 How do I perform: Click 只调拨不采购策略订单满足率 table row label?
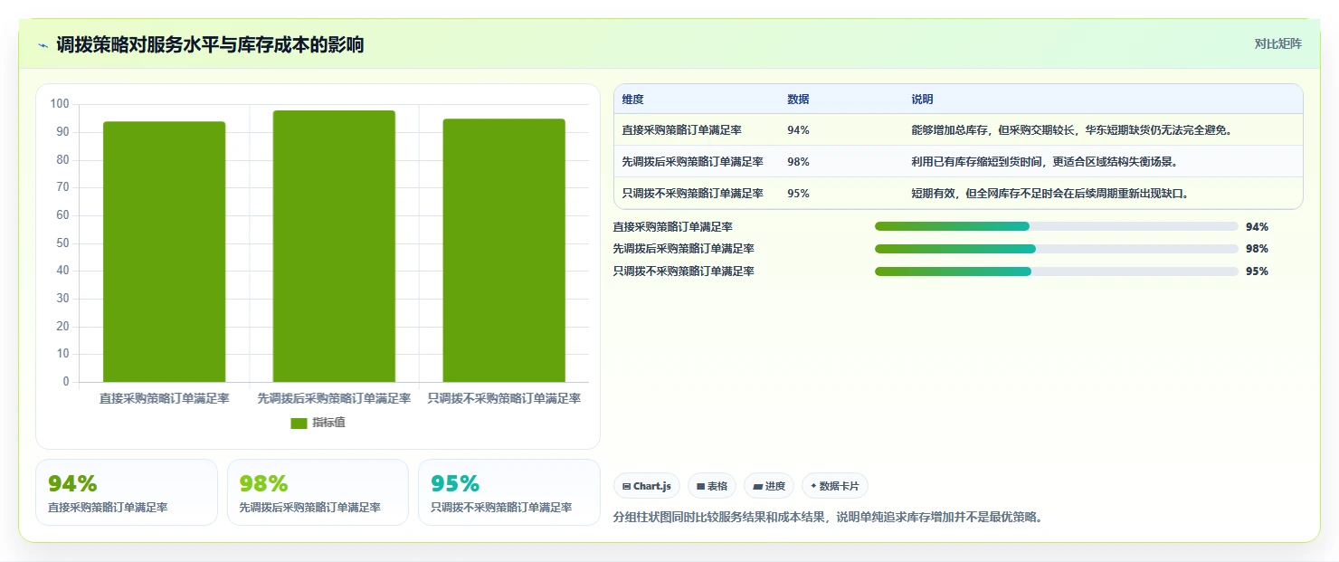point(693,194)
